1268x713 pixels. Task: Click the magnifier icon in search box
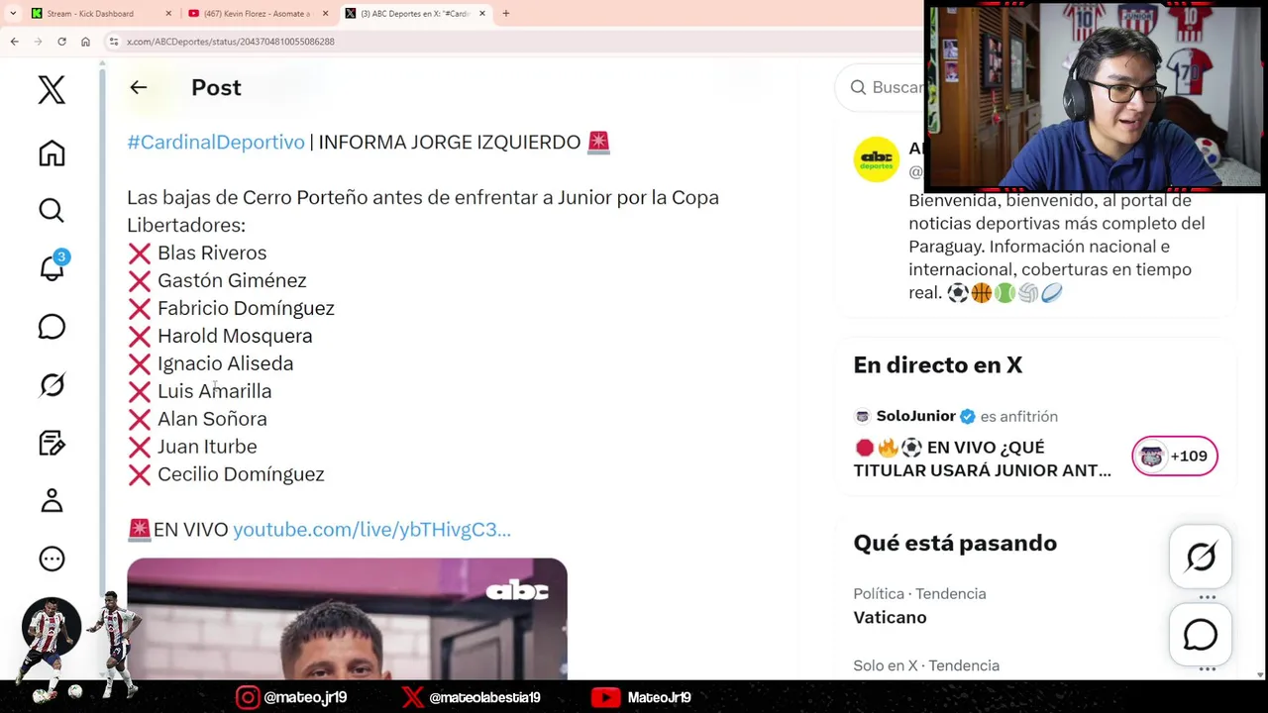coord(858,87)
